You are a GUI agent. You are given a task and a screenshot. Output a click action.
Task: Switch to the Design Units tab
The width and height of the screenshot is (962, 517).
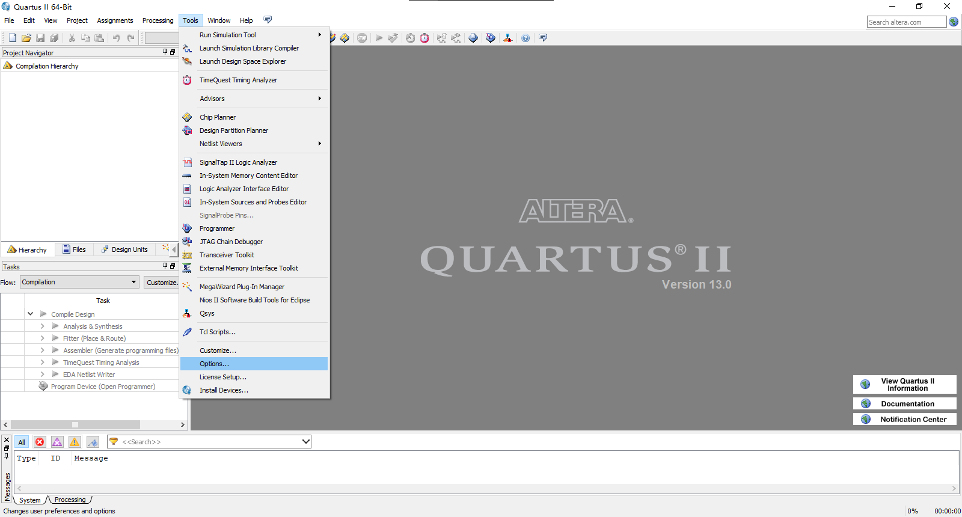pos(124,249)
